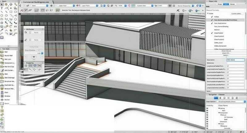Click the Custom pSets button
The image size is (247, 133).
[237, 14]
